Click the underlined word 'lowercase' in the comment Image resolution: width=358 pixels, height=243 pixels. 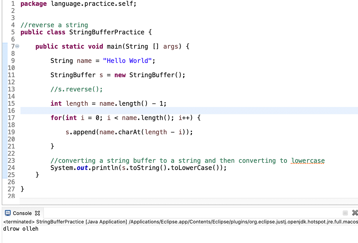coord(308,161)
